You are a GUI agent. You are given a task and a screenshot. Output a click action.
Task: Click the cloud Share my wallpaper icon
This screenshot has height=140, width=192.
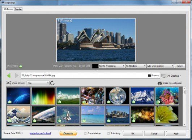[159, 83]
